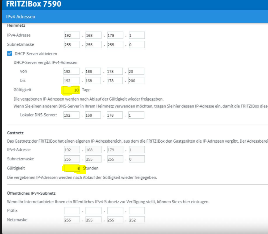Viewport: 268px width, 234px height.
Task: Click the third Präfix octet field
Action: point(115,211)
